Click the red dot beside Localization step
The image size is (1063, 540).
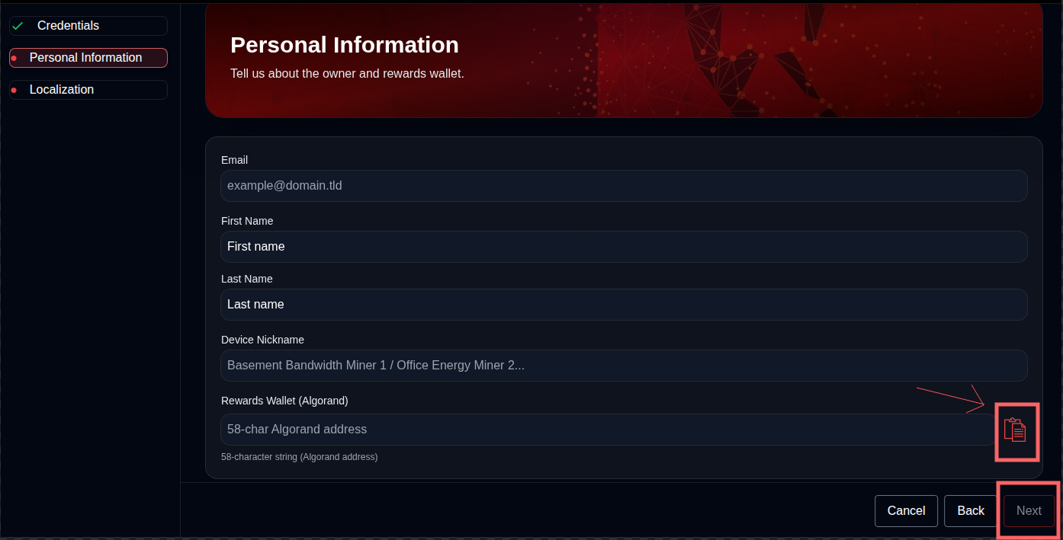(x=14, y=90)
